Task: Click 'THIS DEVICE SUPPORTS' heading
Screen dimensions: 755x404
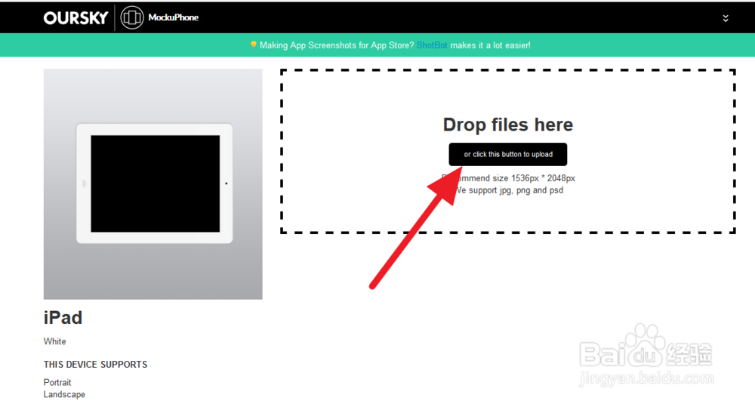Action: 95,365
